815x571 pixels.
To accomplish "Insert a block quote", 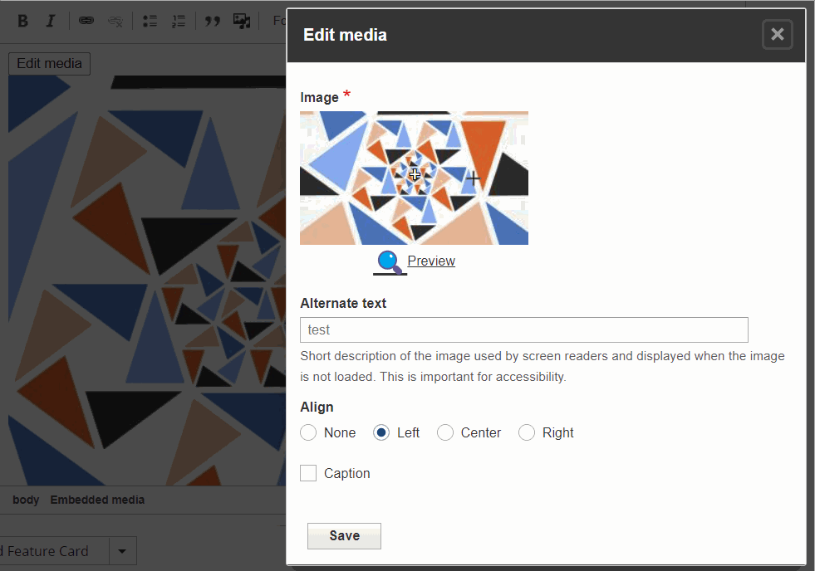I will click(212, 20).
